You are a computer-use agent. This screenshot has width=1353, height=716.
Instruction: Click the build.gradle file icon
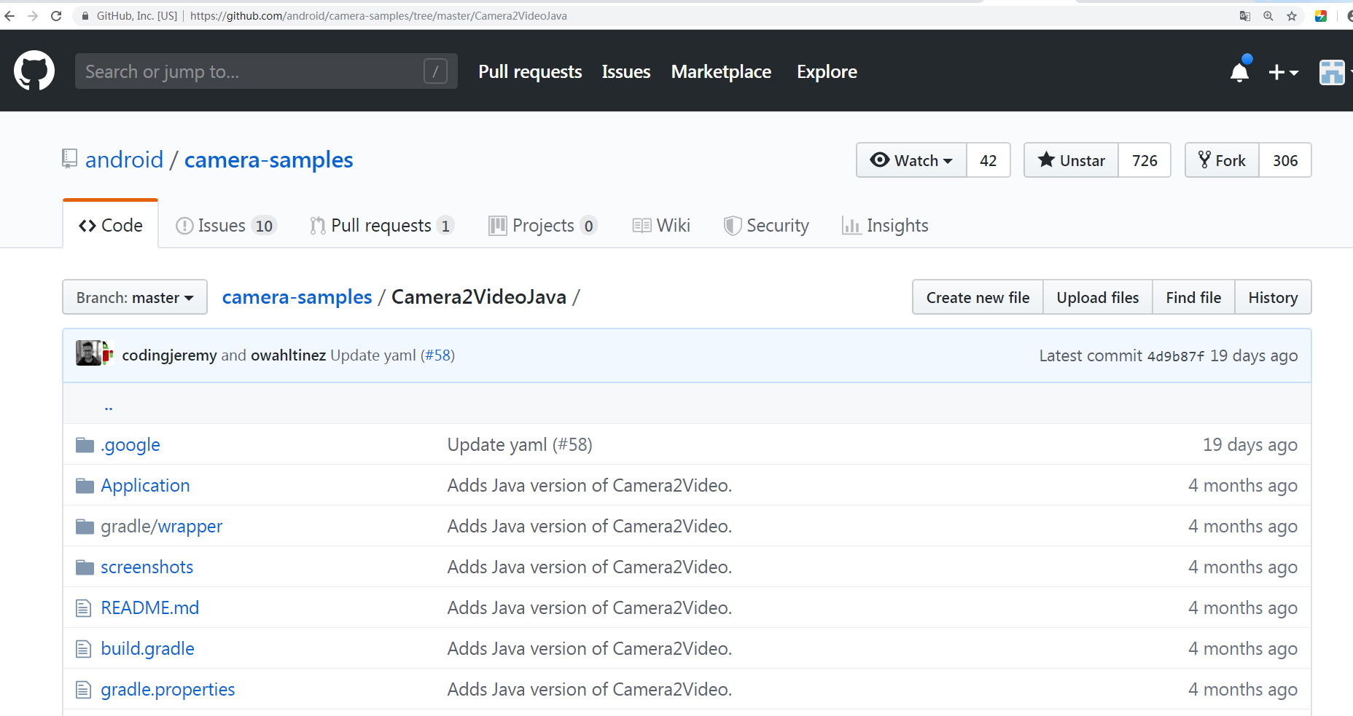pyautogui.click(x=84, y=648)
